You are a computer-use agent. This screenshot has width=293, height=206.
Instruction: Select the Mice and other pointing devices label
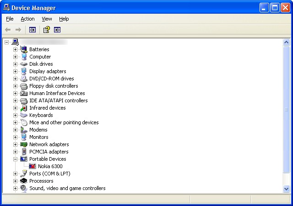[64, 122]
